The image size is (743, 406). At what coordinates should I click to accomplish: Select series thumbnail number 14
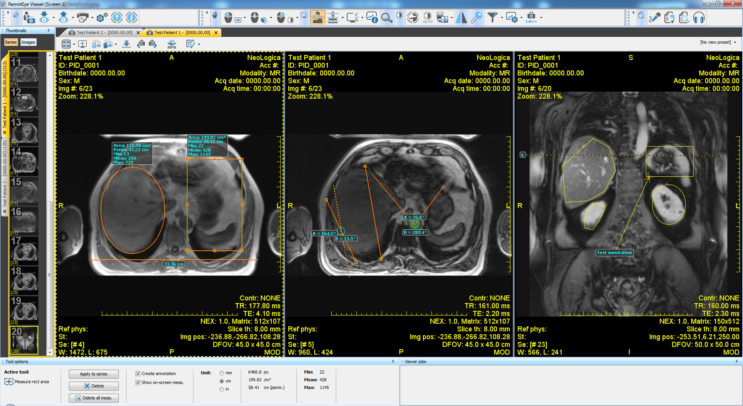(x=24, y=161)
